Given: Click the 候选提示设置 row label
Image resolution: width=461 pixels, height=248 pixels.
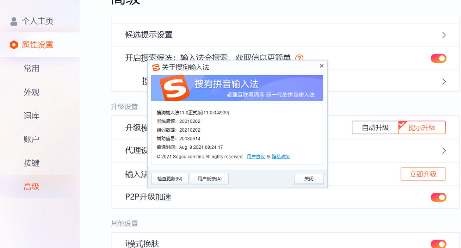Looking at the screenshot, I should (x=149, y=35).
